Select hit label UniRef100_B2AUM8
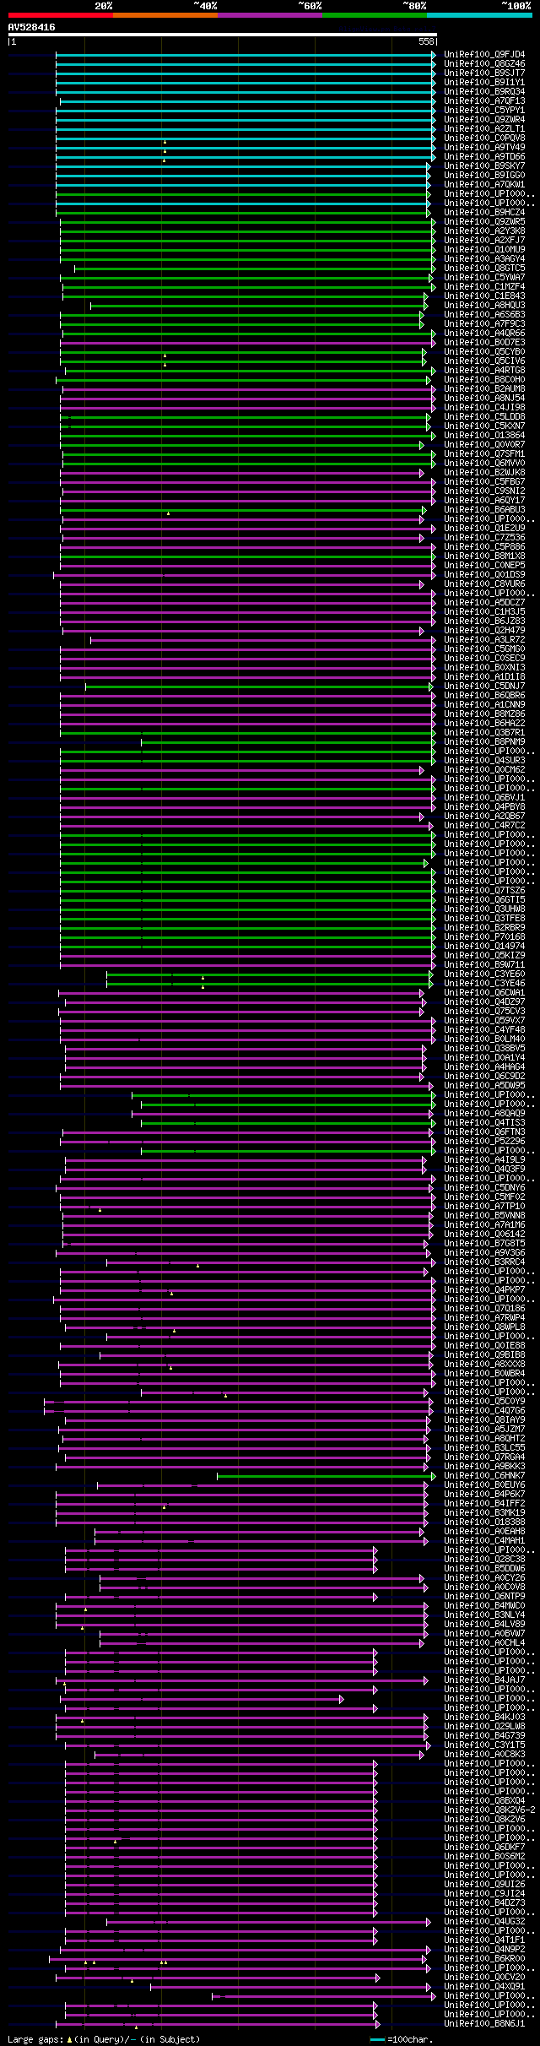 484,388
